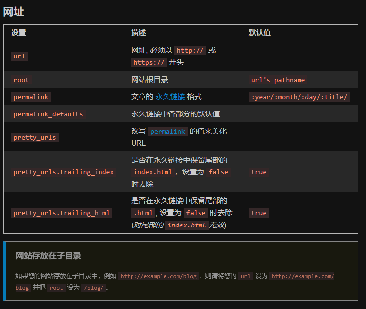Click the pretty_urls.trailing_index code tag
Image resolution: width=366 pixels, height=309 pixels.
click(x=64, y=172)
